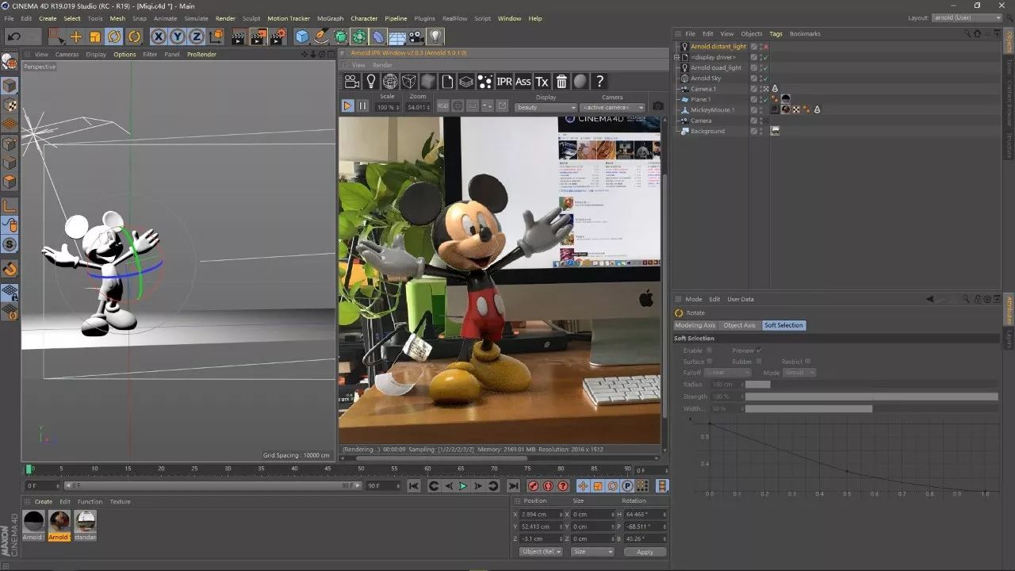Toggle the X axis lock
Screen dimensions: 1015x571
click(x=158, y=36)
